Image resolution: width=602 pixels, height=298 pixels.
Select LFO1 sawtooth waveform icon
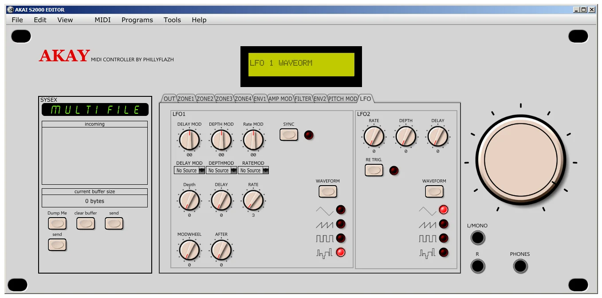[324, 224]
